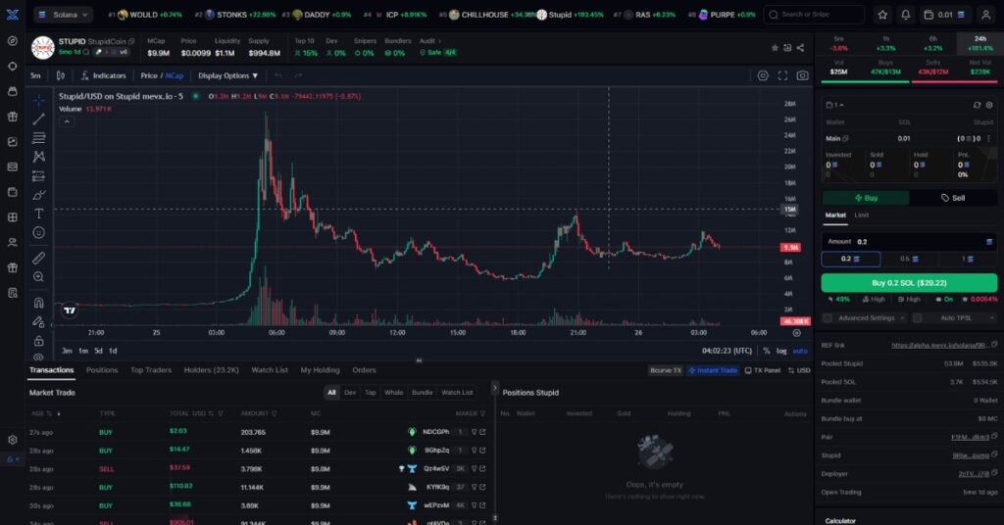Open the My Holding tab
Image resolution: width=1004 pixels, height=525 pixels.
pyautogui.click(x=321, y=370)
